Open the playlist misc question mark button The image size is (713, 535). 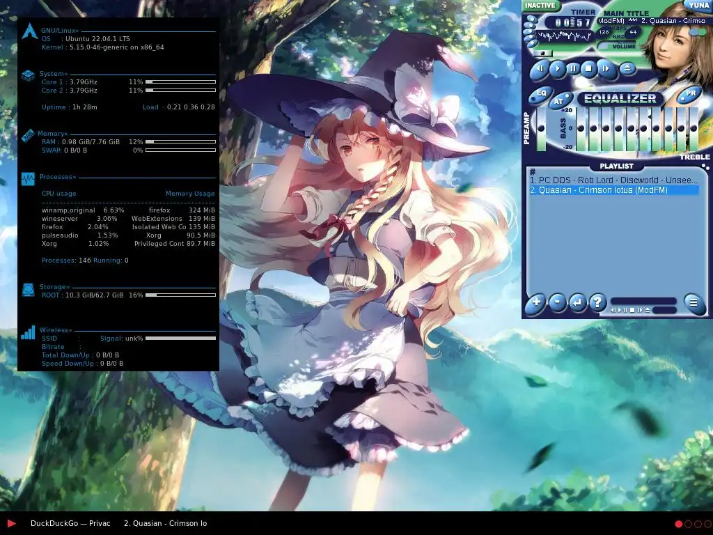click(597, 302)
